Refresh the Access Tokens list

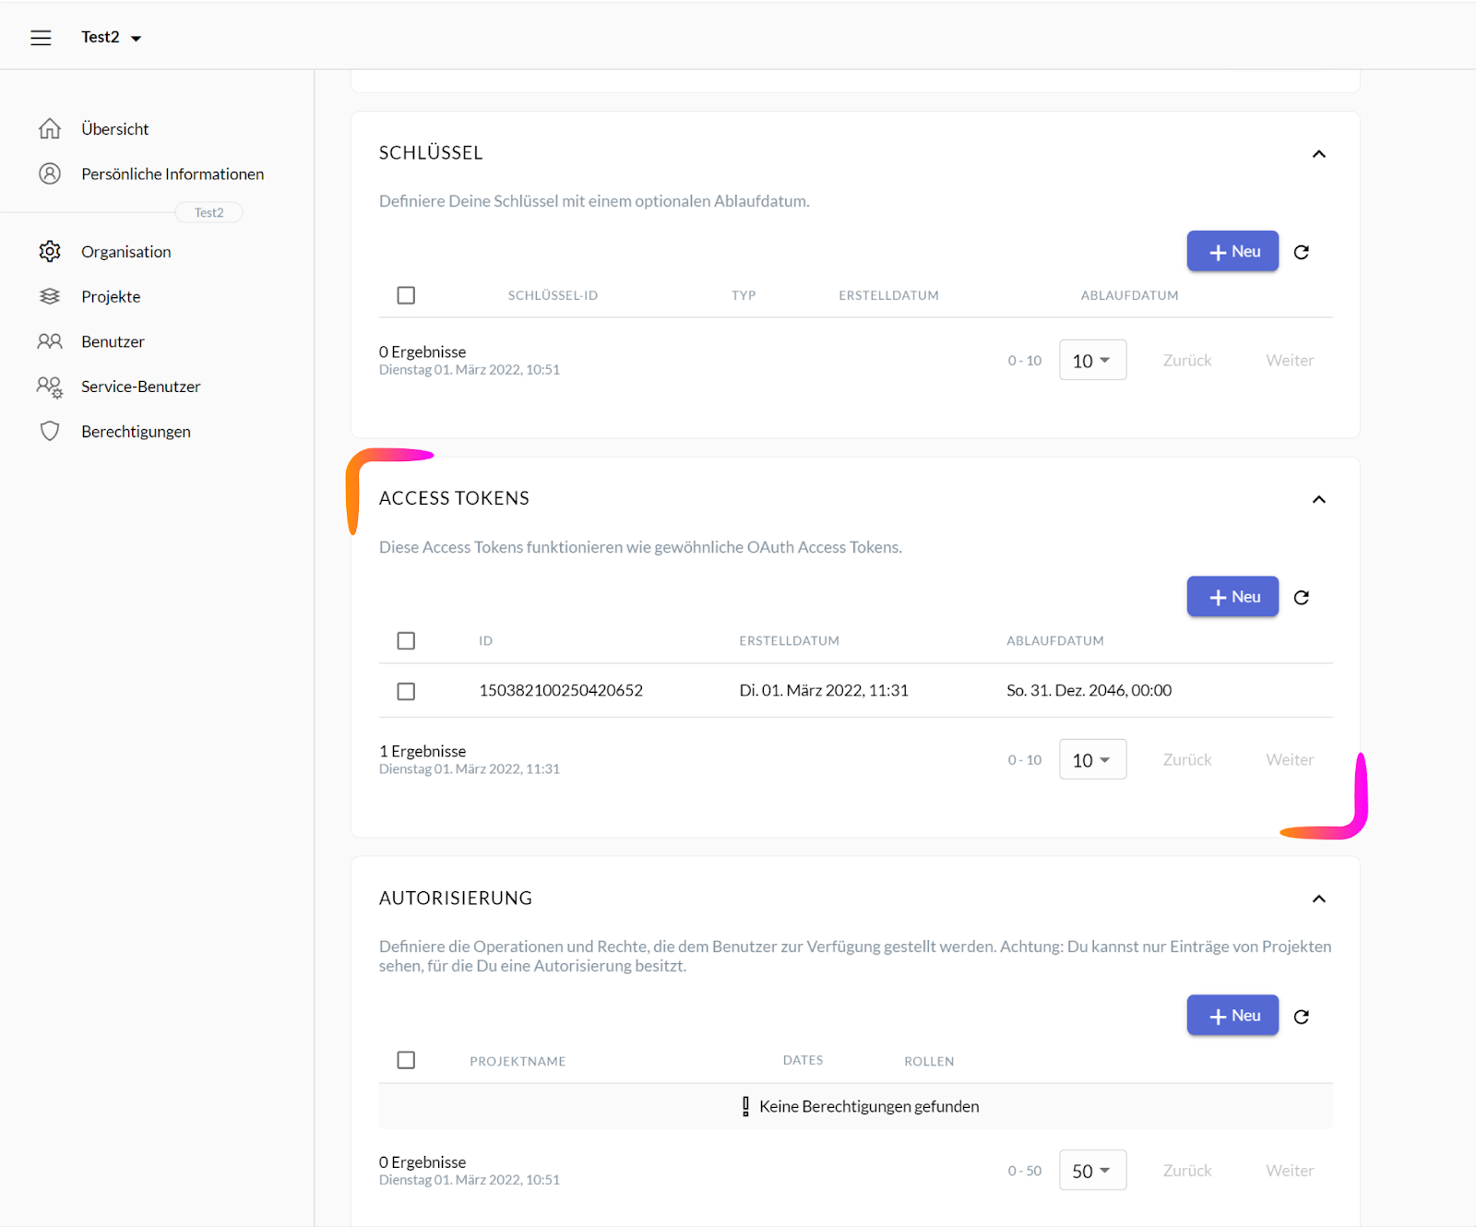1301,598
